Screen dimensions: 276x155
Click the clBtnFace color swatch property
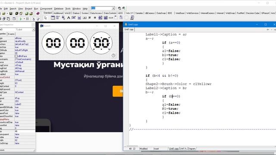(16, 56)
